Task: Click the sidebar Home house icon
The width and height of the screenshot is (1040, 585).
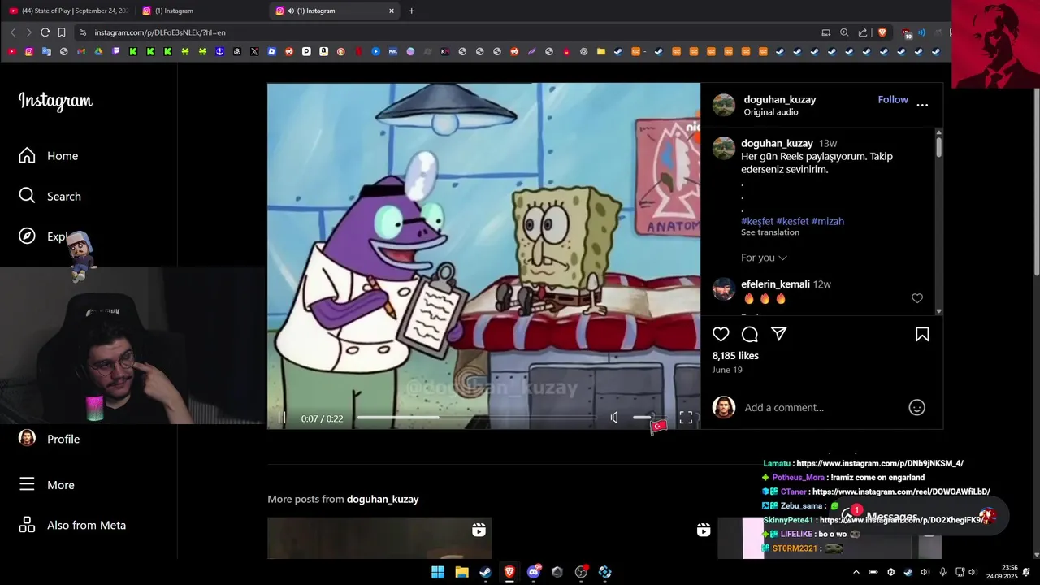Action: (x=27, y=155)
